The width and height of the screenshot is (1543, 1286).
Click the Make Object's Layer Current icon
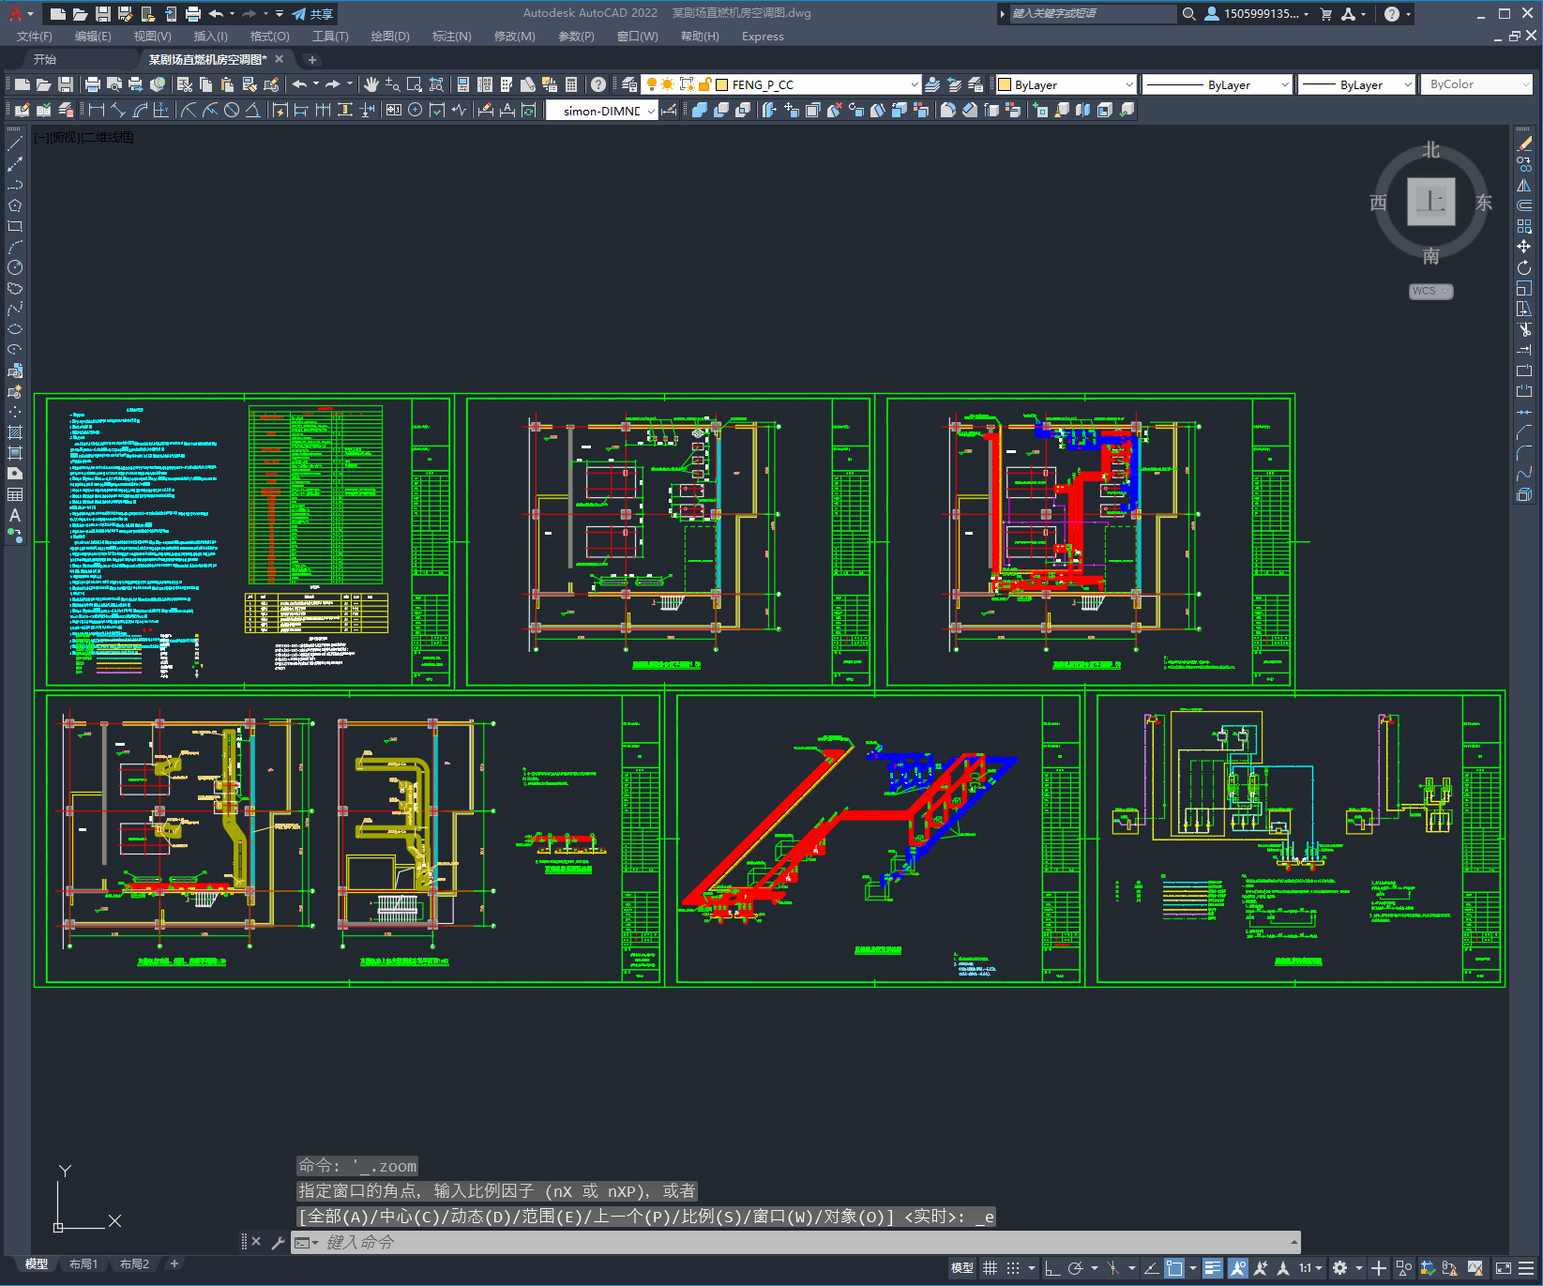(932, 84)
